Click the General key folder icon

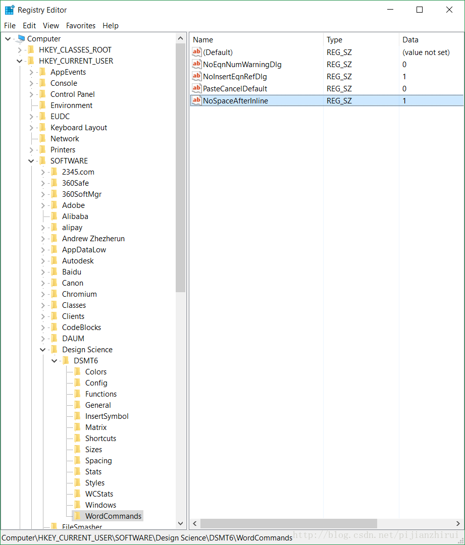(x=78, y=405)
